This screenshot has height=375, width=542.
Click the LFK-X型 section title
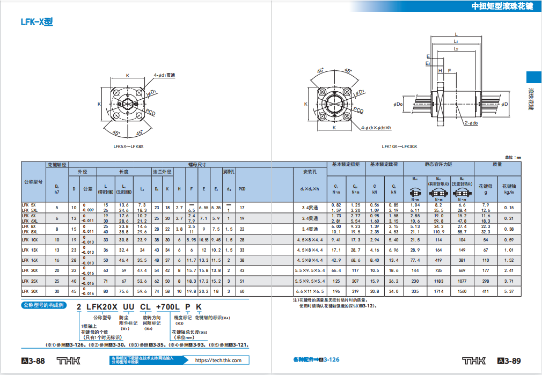point(36,22)
